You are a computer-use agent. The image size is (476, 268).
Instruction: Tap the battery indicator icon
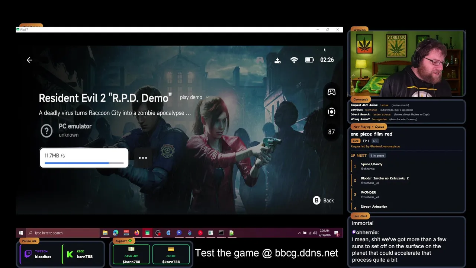309,60
